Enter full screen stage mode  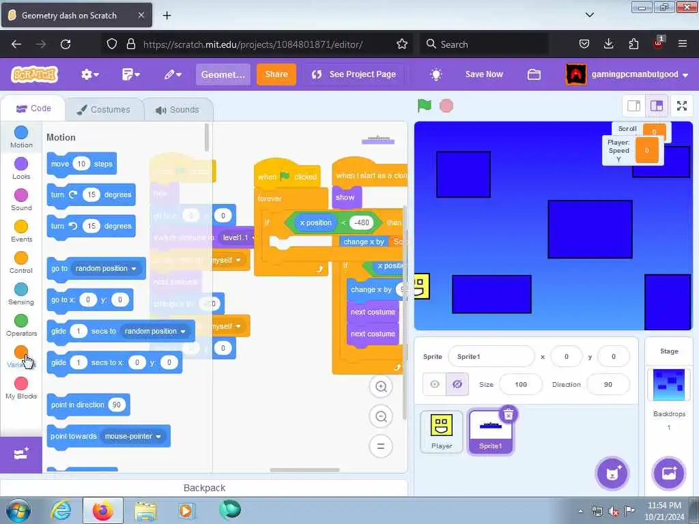682,106
